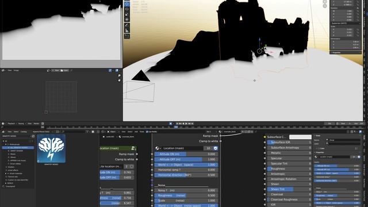Open the Catalog menu in asset browser
This screenshot has height=207, width=368.
24,132
